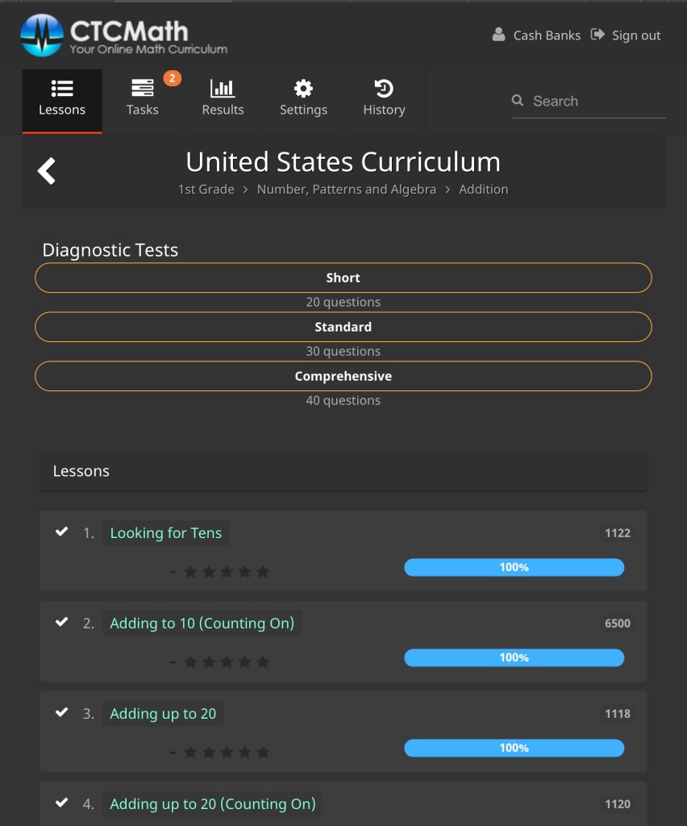Click into the Search input field
This screenshot has height=826, width=687.
(597, 101)
